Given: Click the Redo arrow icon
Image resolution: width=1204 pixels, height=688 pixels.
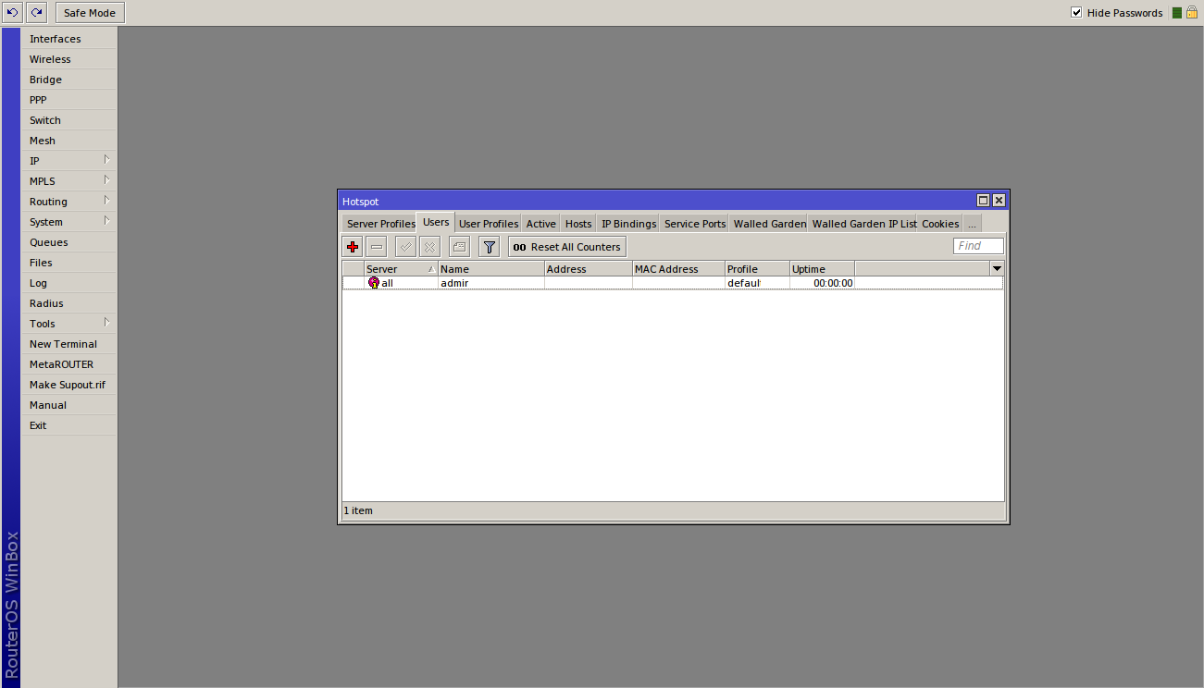Looking at the screenshot, I should [36, 13].
